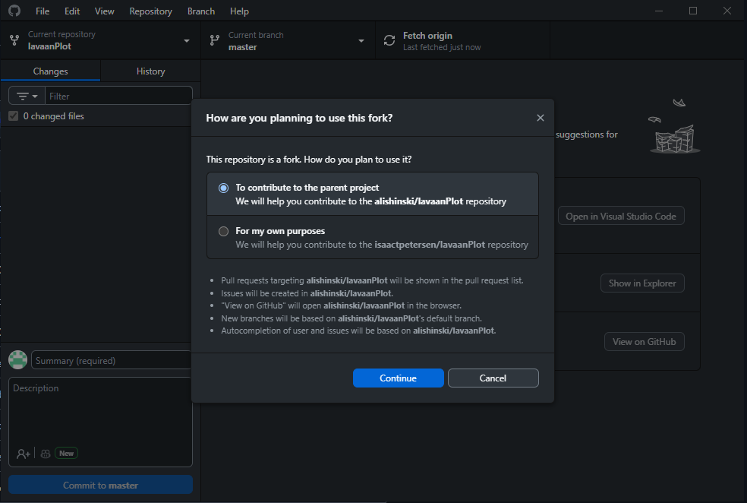Expand the Current branch dropdown
Viewport: 747px width, 503px height.
(x=288, y=40)
